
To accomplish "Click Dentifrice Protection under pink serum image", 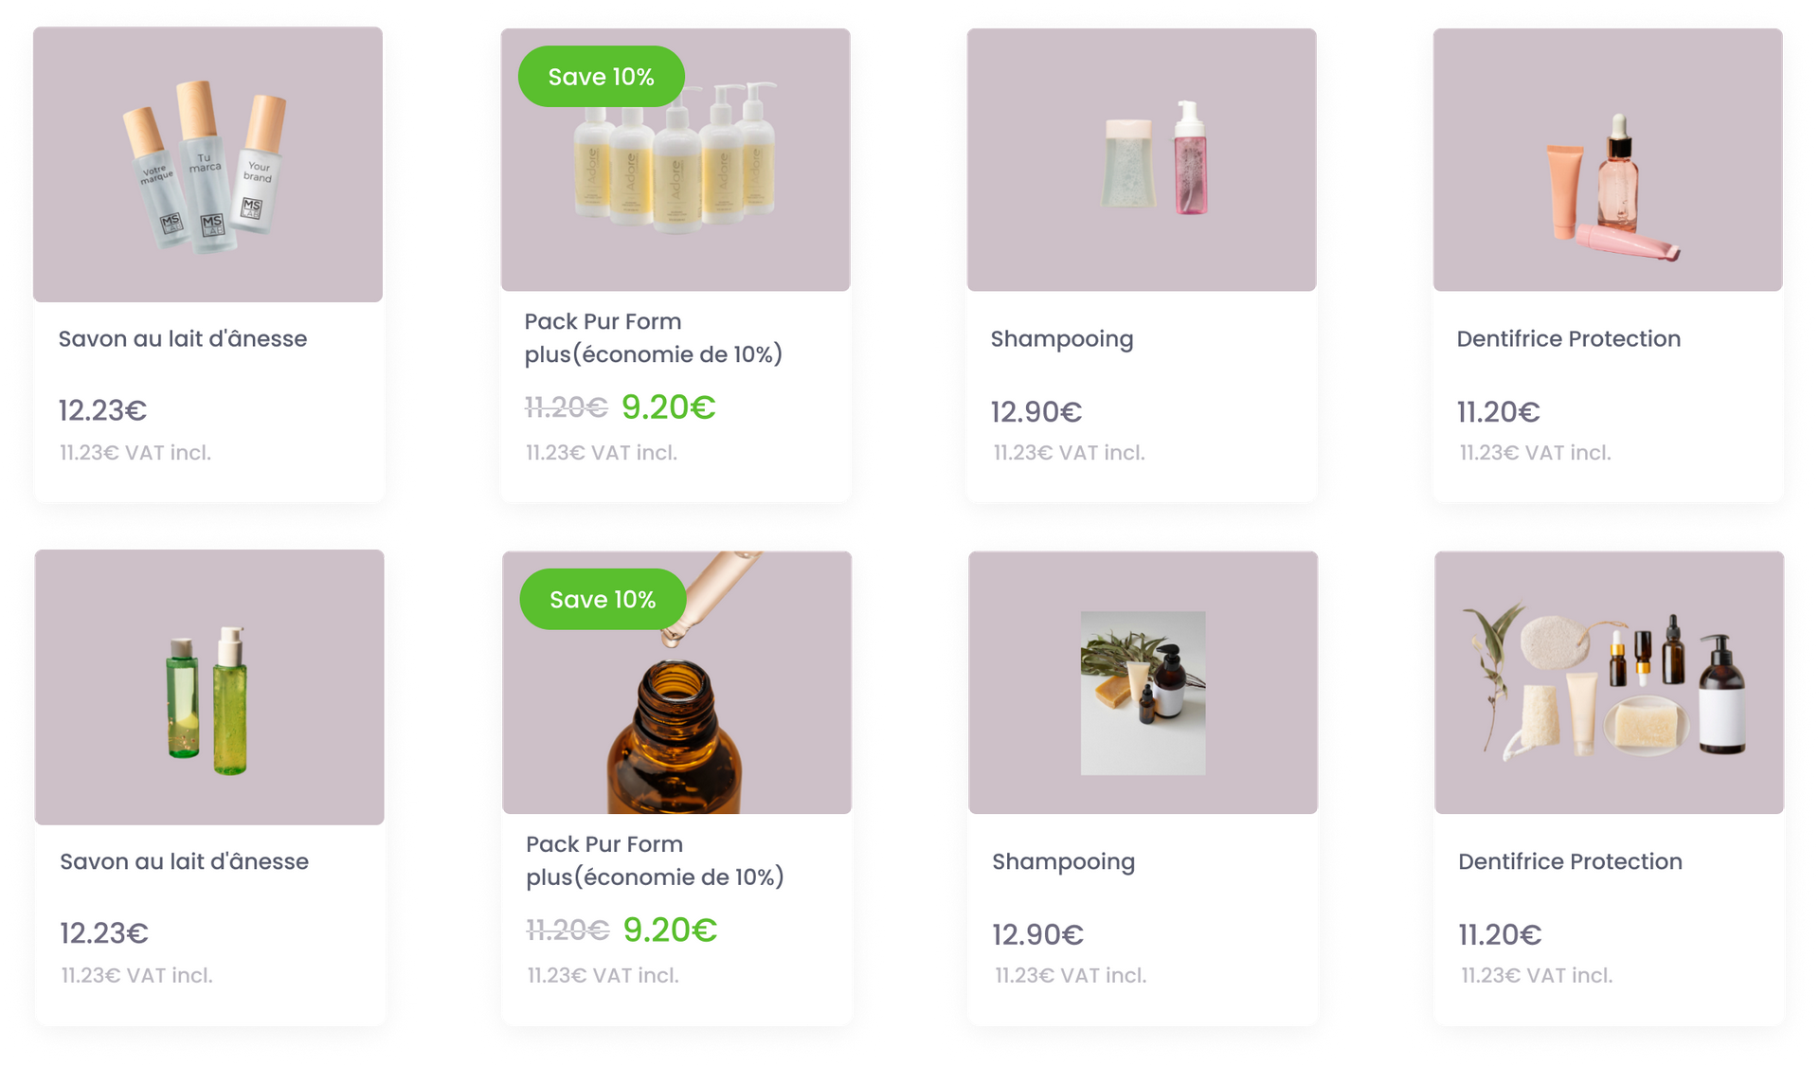I will pos(1568,339).
